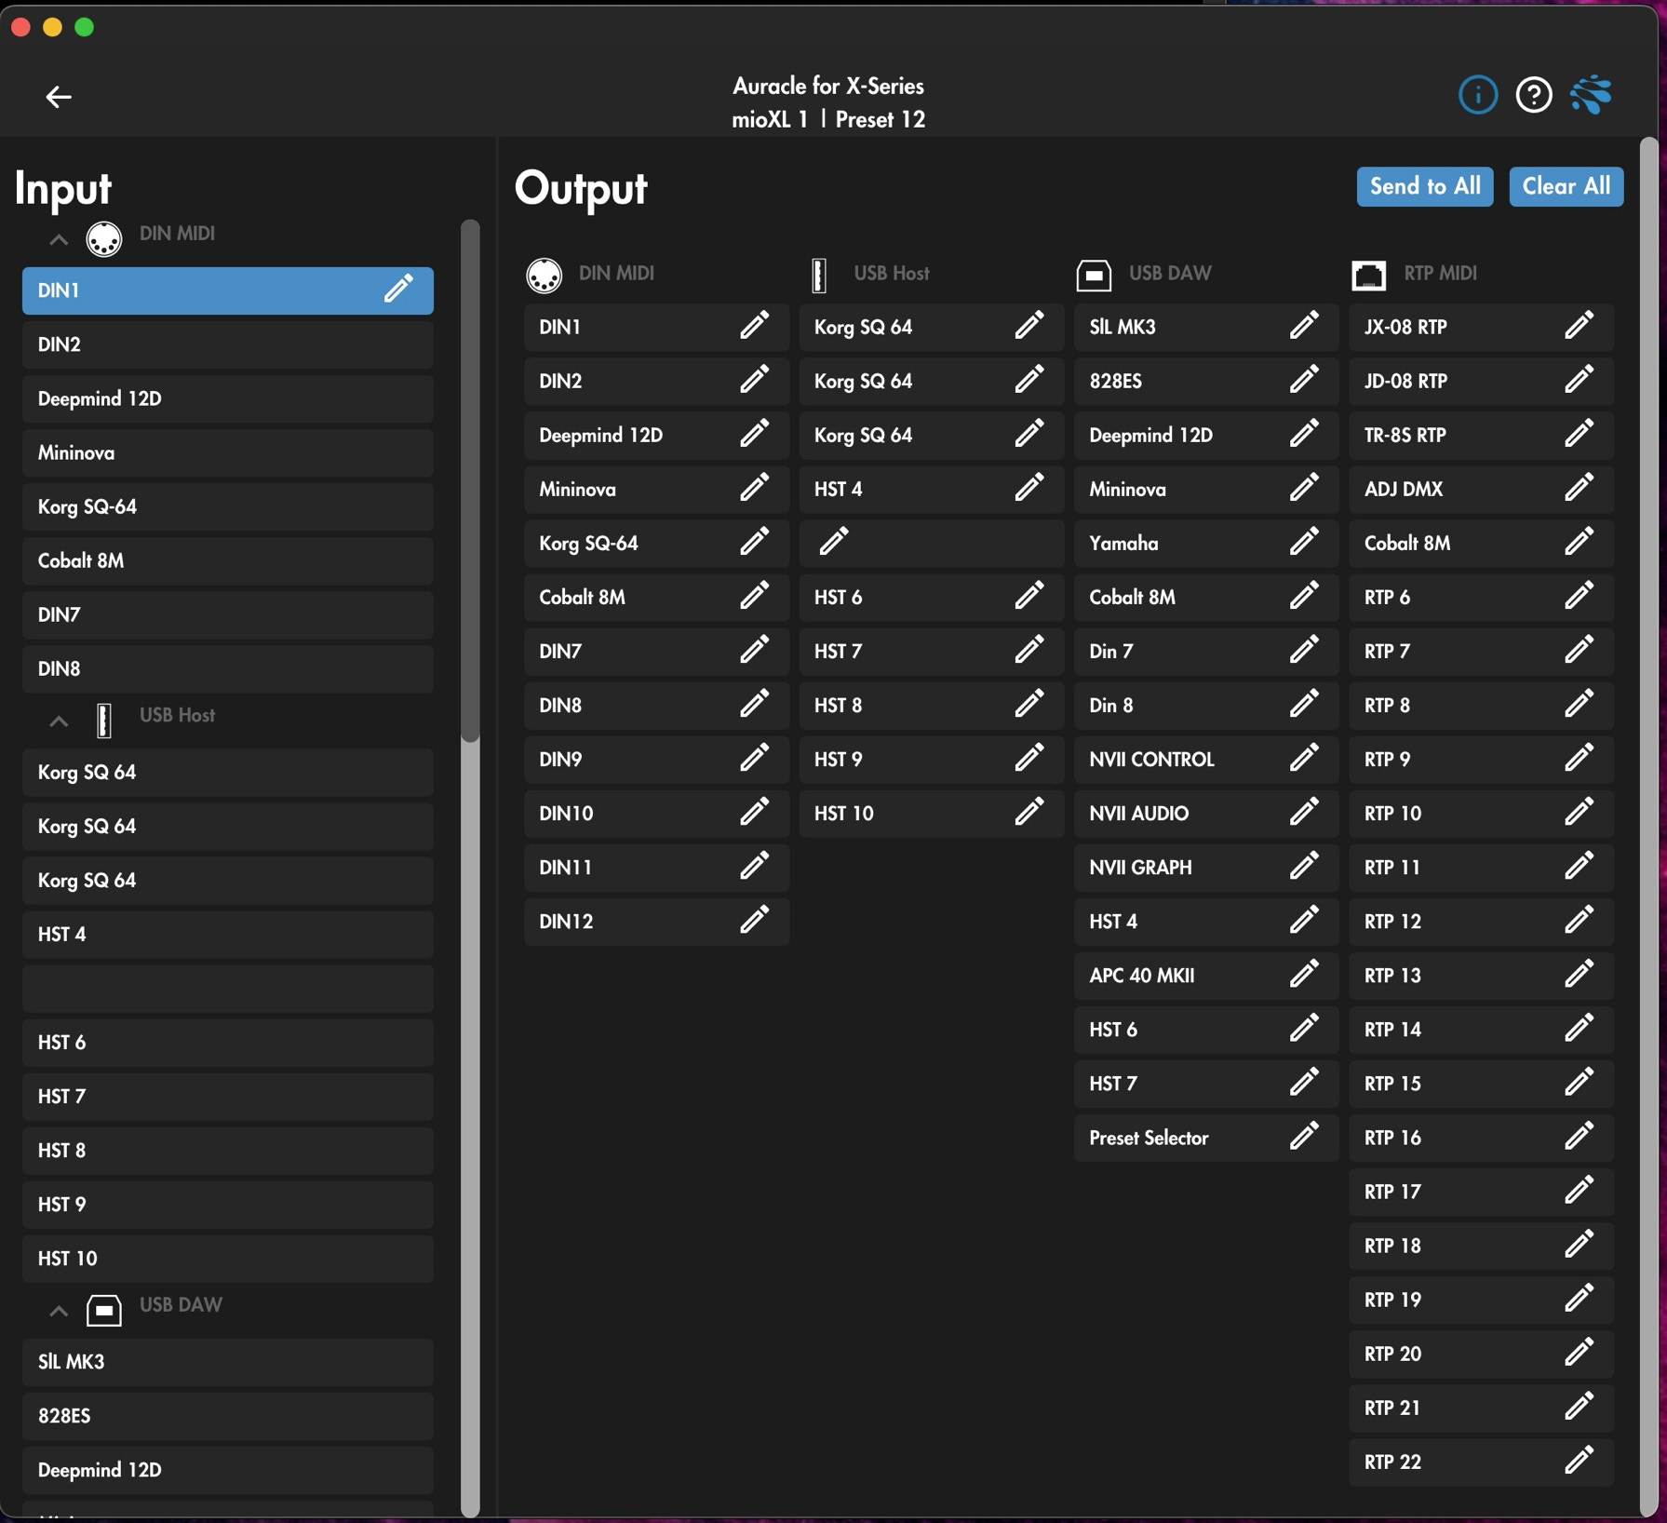This screenshot has height=1523, width=1667.
Task: Select SIL MK3 input under USB DAW
Action: (x=227, y=1361)
